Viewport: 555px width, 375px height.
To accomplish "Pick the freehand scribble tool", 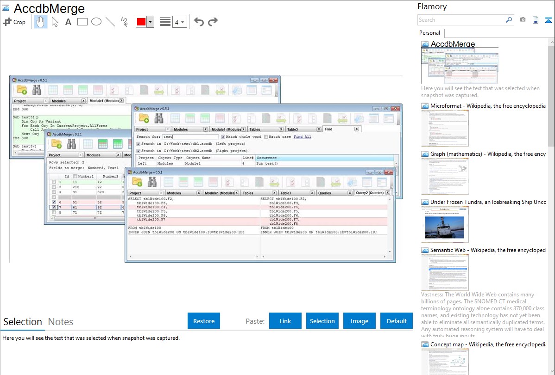I will pyautogui.click(x=124, y=22).
